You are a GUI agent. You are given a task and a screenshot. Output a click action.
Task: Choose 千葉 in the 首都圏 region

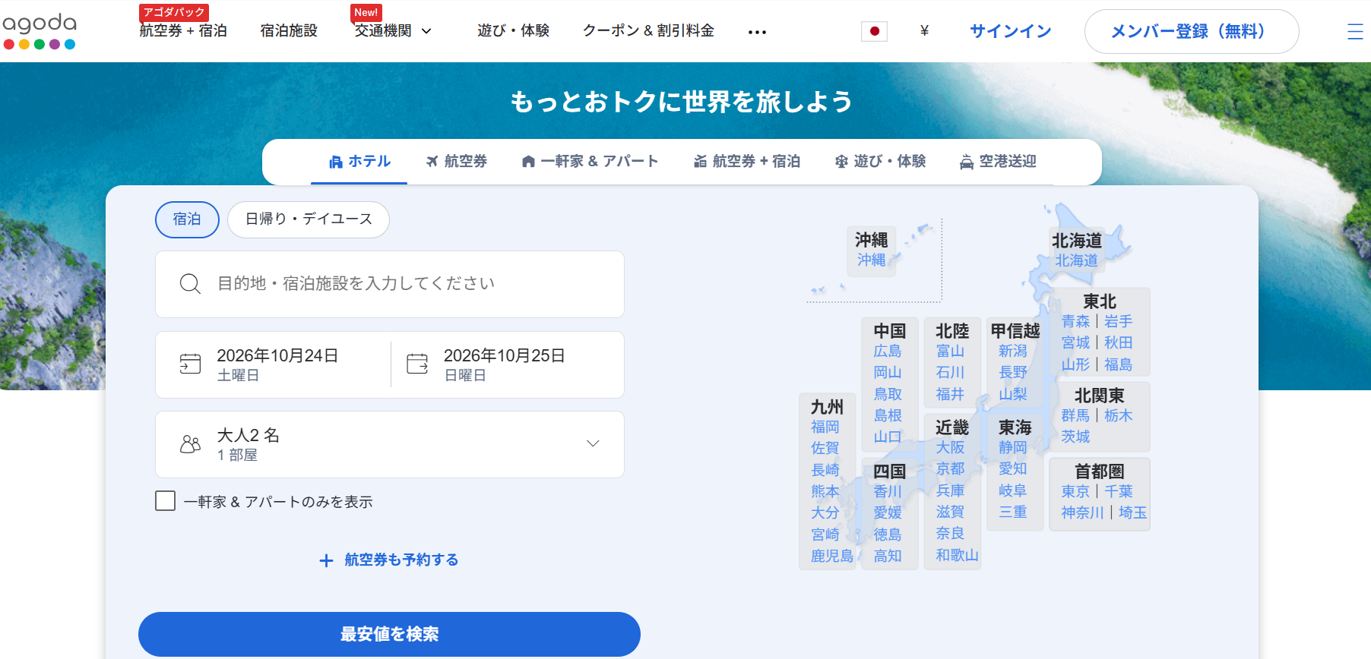[1119, 492]
